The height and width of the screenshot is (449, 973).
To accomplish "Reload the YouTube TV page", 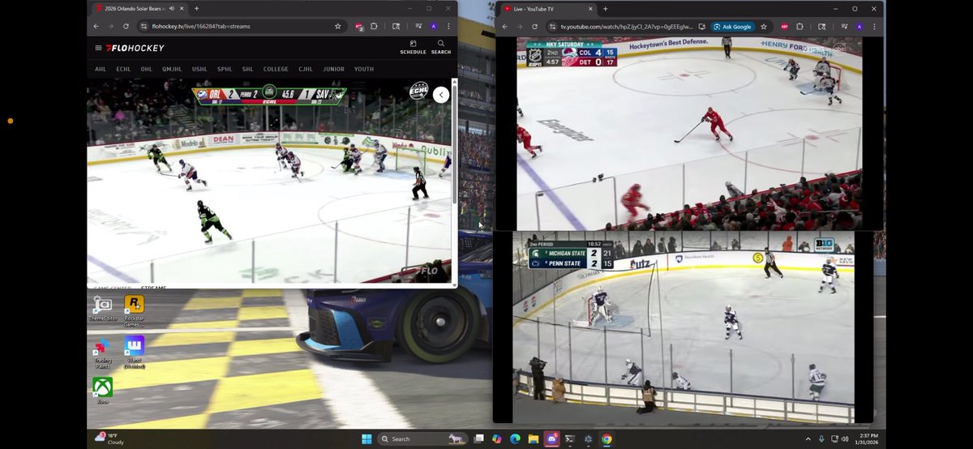I will (534, 26).
